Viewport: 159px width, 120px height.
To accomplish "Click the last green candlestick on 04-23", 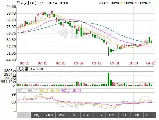I will coord(152,42).
